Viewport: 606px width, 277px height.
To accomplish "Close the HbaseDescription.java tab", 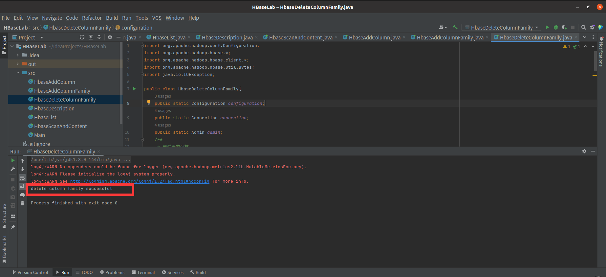I will 256,37.
